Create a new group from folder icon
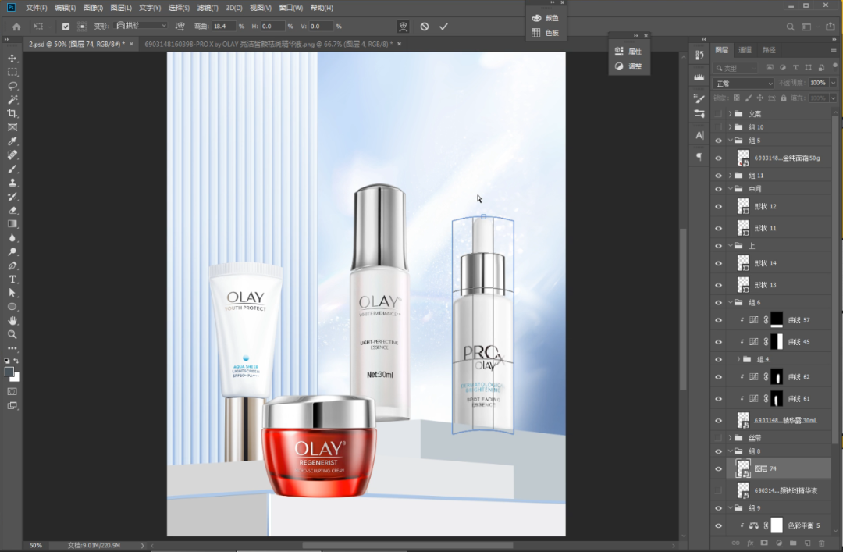 click(x=793, y=543)
